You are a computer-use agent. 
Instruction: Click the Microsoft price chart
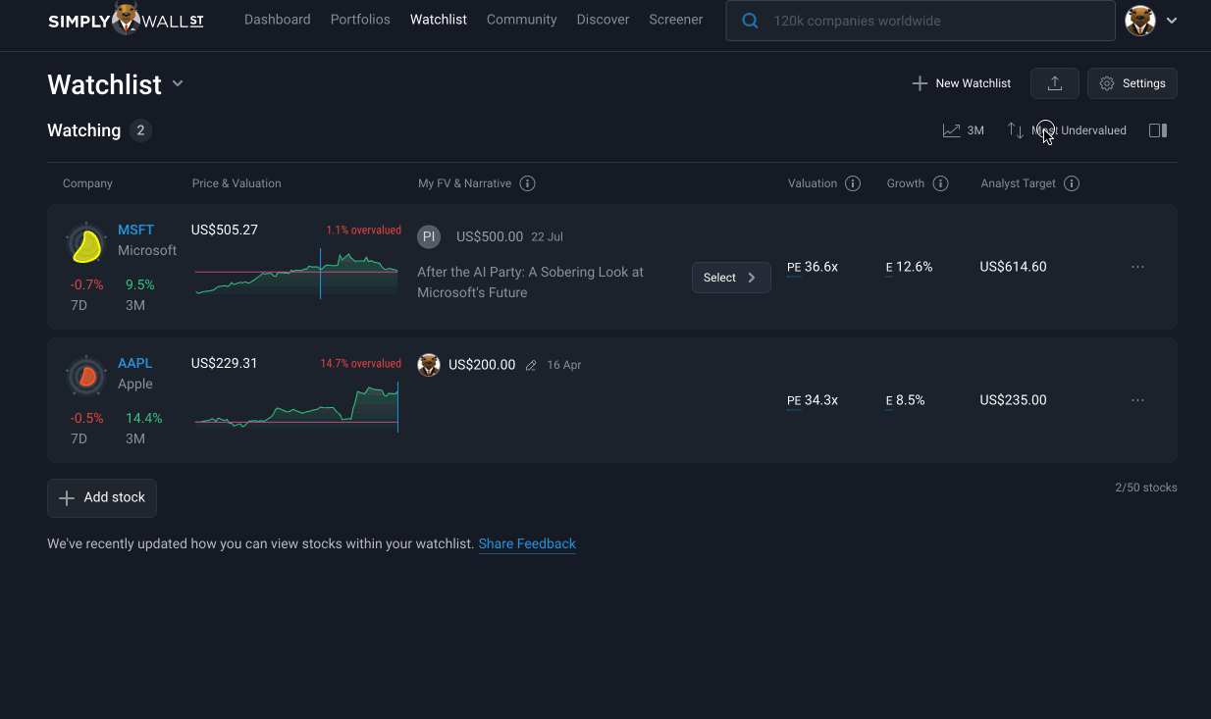click(296, 274)
